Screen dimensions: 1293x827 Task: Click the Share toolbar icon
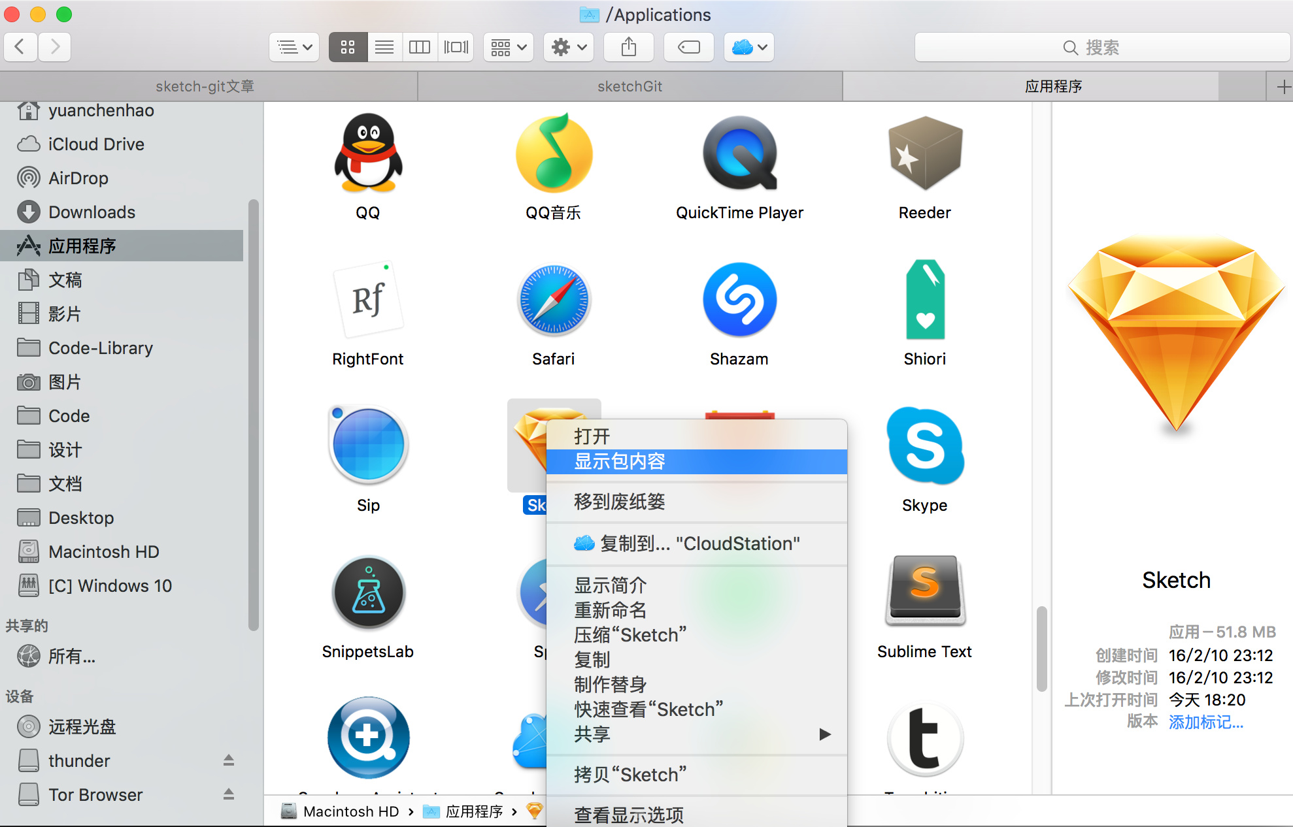[628, 47]
